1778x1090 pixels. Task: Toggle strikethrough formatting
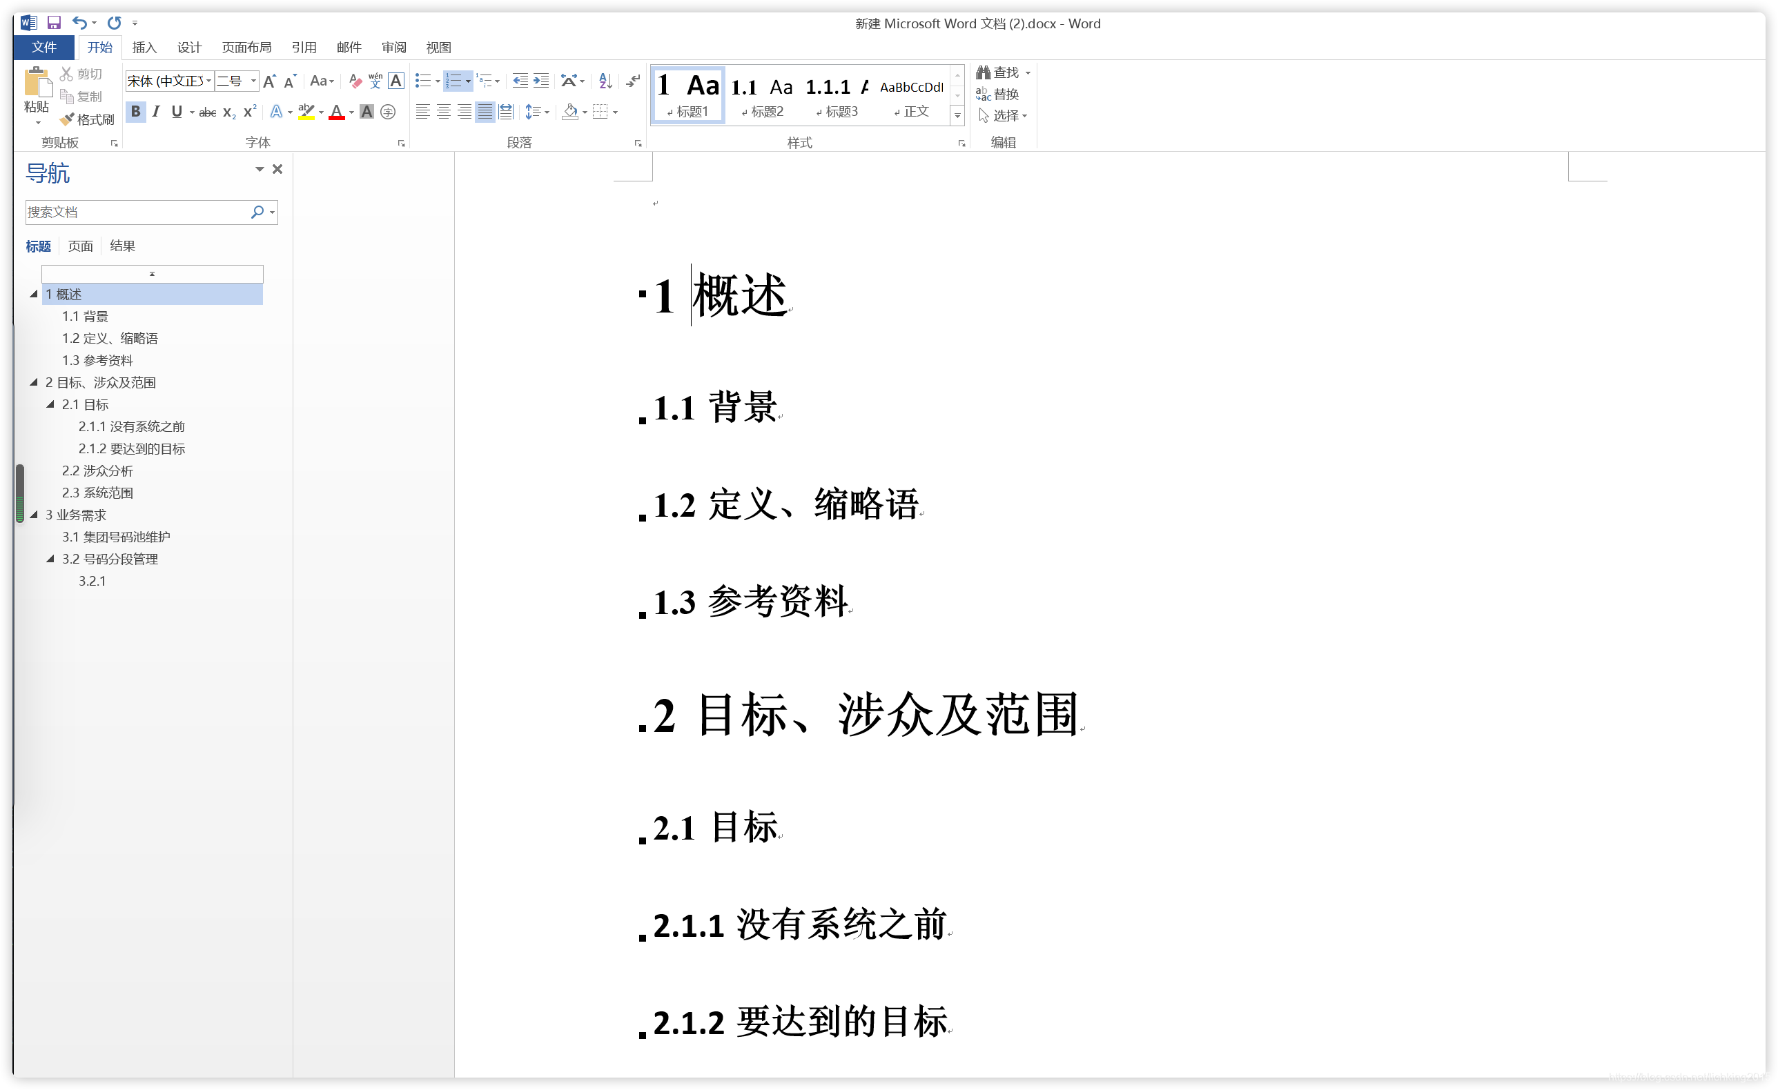pos(208,112)
